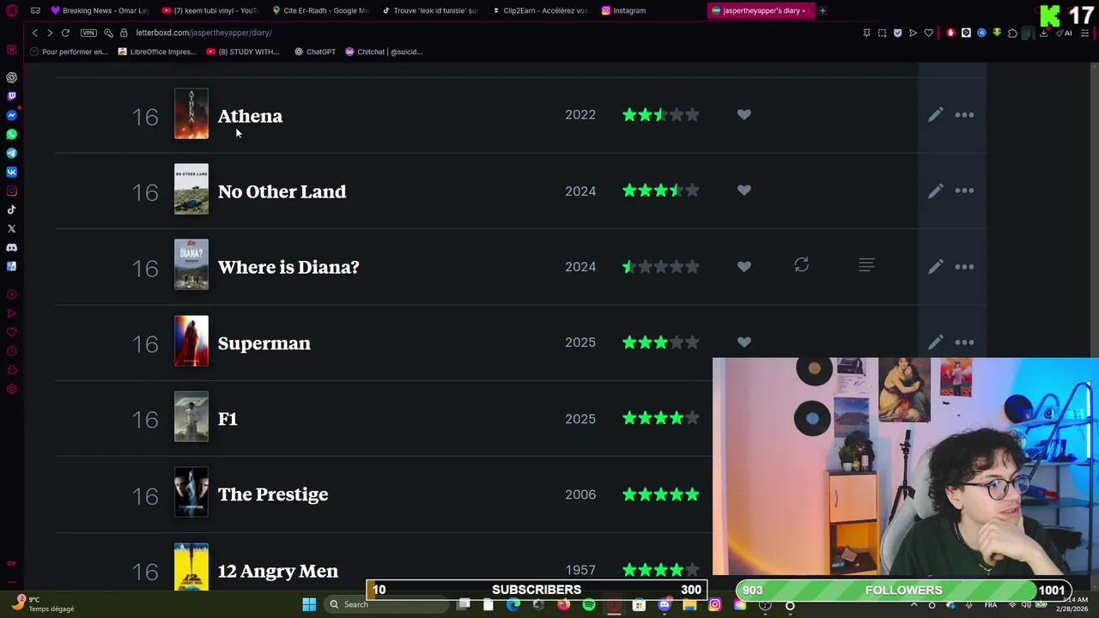Open Messenger in browser sidebar
This screenshot has width=1099, height=618.
coord(11,115)
